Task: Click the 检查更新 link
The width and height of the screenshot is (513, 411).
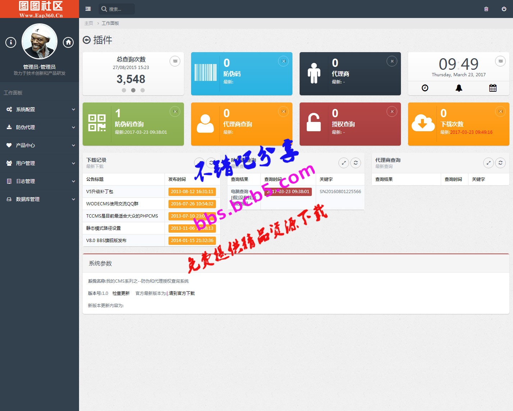Action: pos(121,293)
